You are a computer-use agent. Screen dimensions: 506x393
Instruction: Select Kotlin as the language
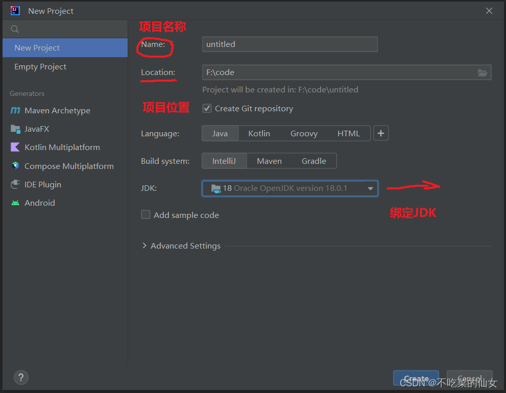(x=259, y=133)
